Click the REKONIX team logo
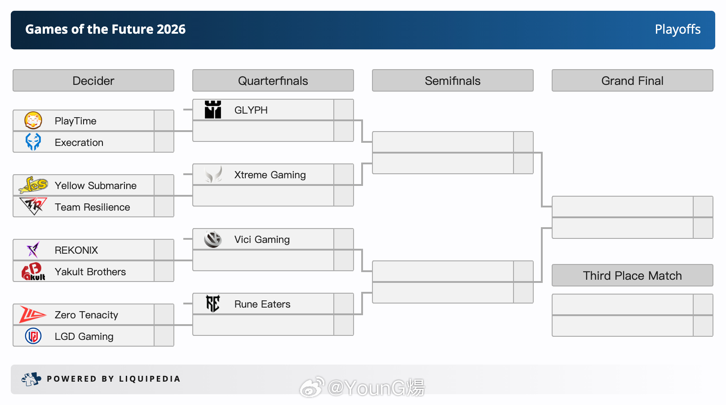Viewport: 726px width, 405px height. [x=33, y=250]
